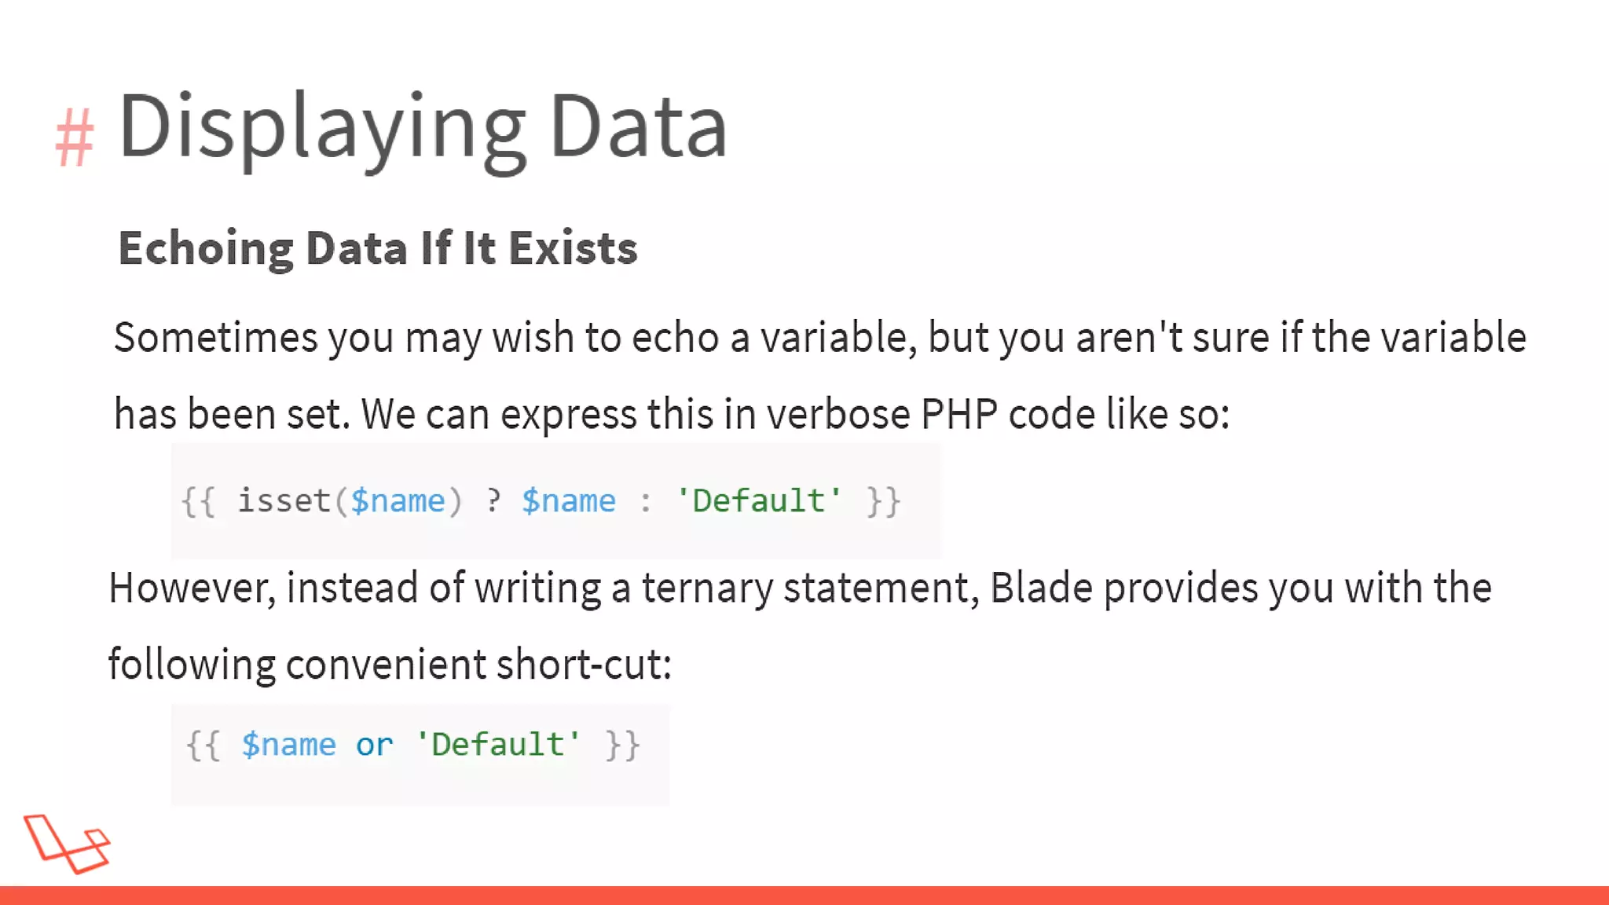This screenshot has height=905, width=1609.
Task: Select the Echoing Data If It Exists subheading
Action: (377, 249)
